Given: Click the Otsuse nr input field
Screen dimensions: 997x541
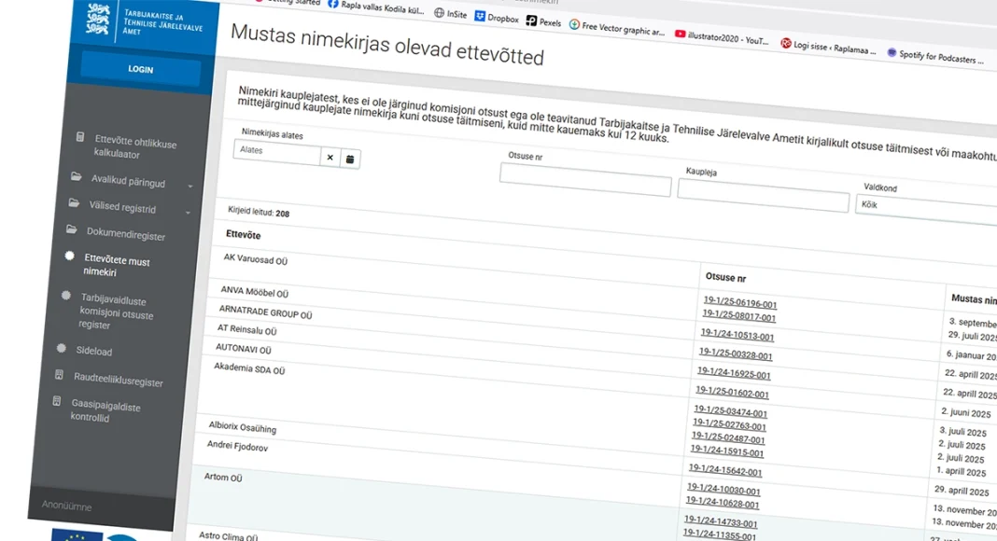Looking at the screenshot, I should (x=584, y=179).
